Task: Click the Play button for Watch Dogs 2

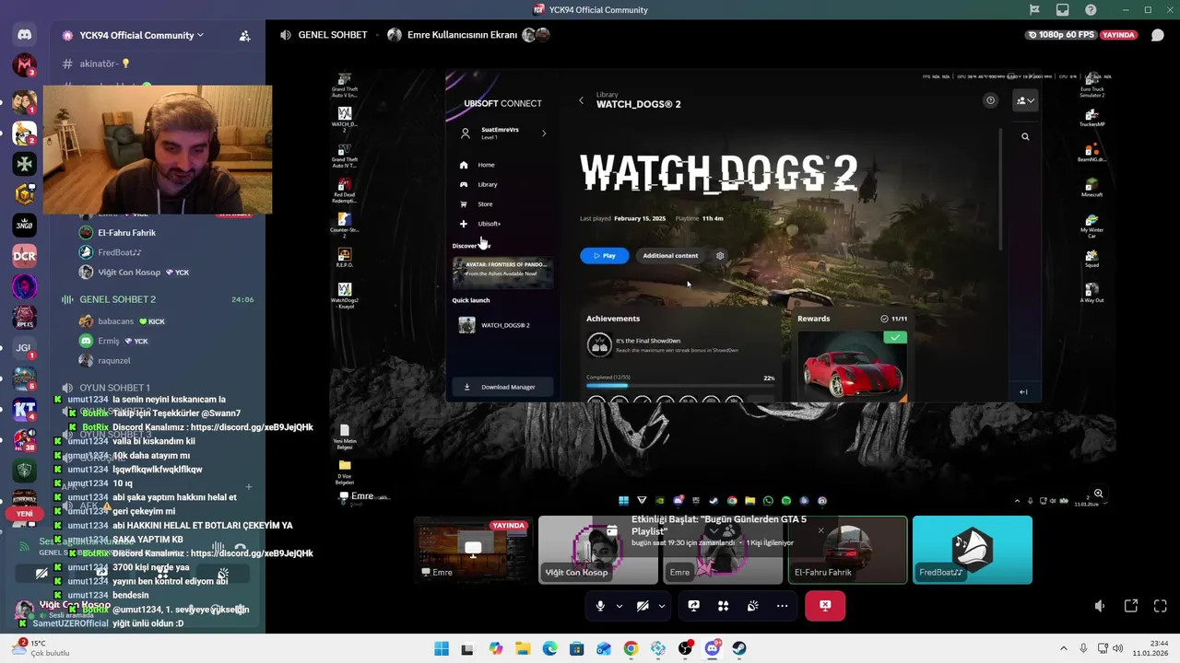Action: pos(605,255)
